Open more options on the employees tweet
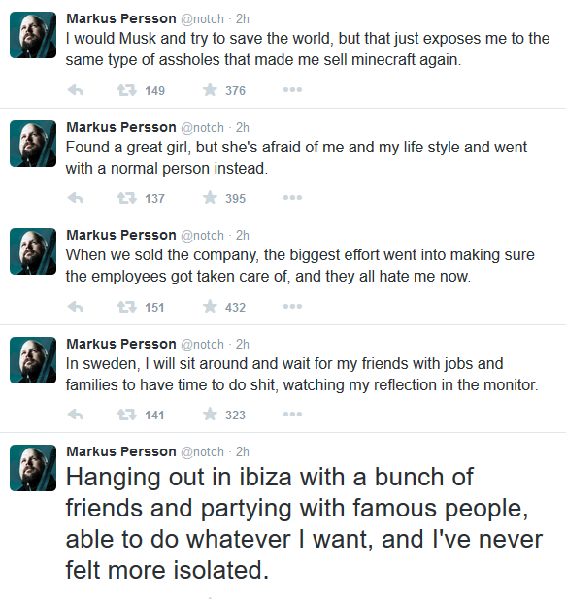566x599 pixels. point(292,307)
